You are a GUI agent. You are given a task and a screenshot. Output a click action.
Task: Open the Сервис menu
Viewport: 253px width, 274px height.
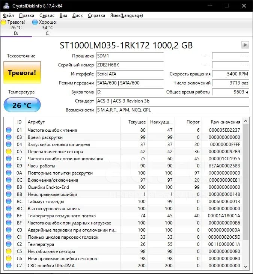47,15
